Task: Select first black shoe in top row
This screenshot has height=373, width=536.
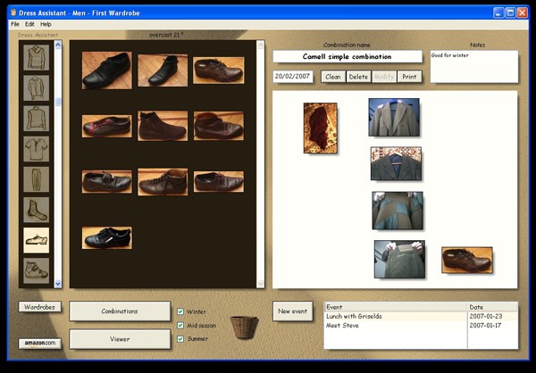Action: pos(106,70)
